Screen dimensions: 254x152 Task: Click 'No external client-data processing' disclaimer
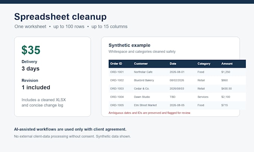coord(72,136)
